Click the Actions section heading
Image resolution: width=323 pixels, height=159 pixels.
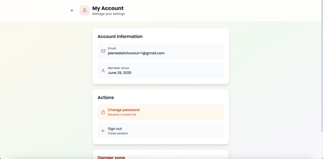click(x=106, y=97)
